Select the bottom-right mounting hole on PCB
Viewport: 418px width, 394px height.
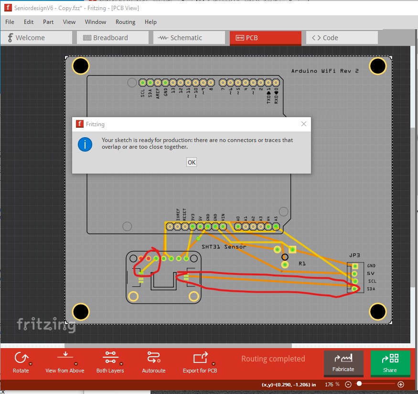click(378, 312)
